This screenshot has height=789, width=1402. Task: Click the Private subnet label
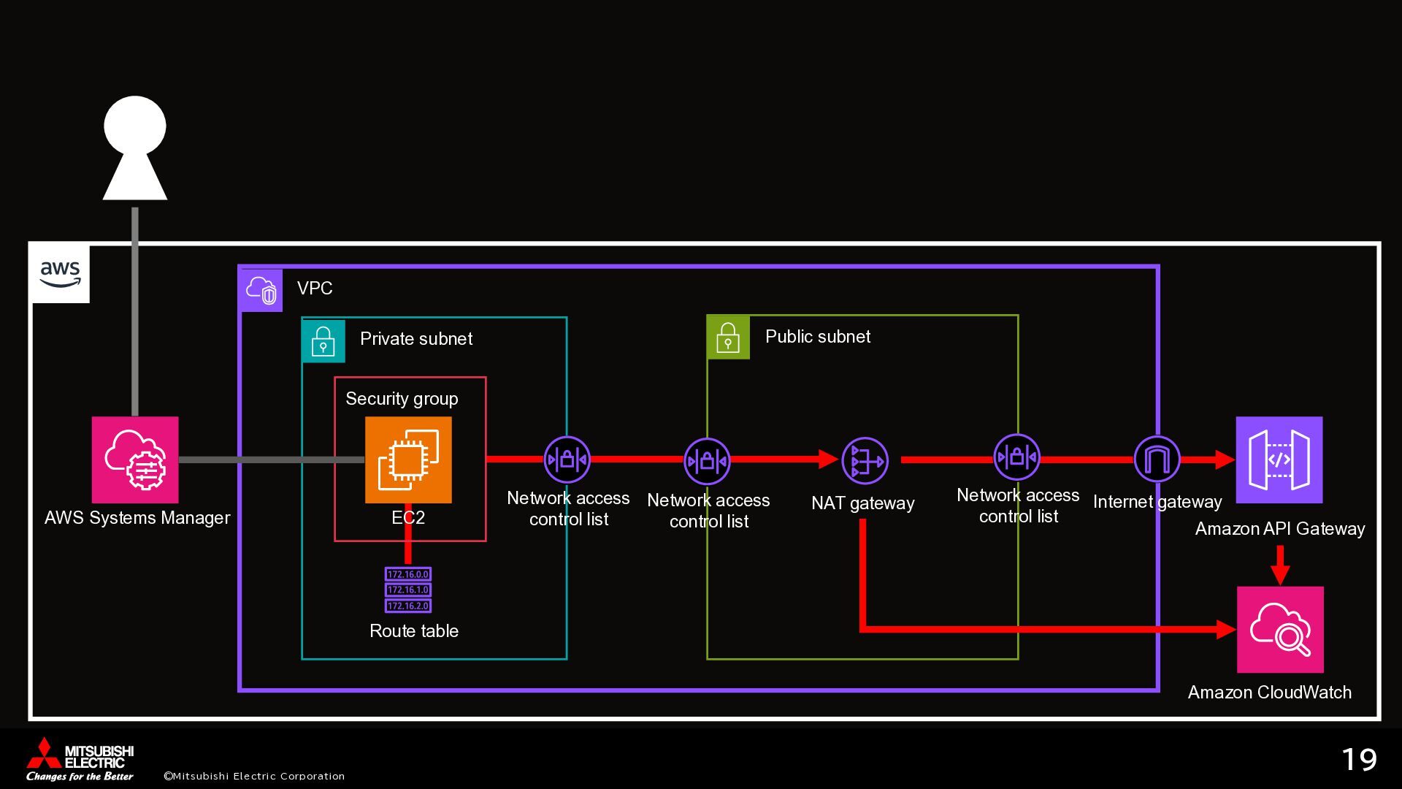[x=416, y=338]
